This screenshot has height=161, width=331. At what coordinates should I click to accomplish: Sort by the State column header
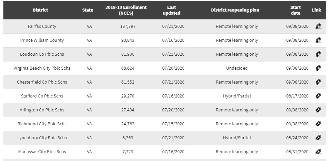(88, 10)
